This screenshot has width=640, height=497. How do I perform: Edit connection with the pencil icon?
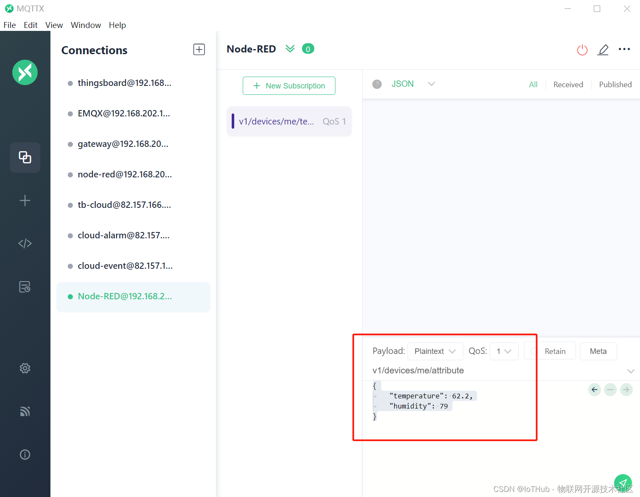(x=603, y=50)
